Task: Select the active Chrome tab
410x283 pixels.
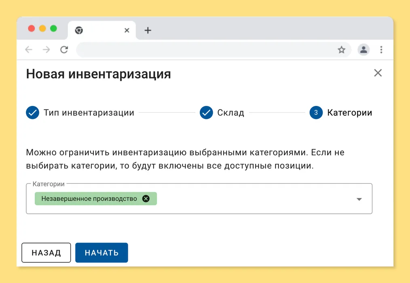Action: (102, 30)
